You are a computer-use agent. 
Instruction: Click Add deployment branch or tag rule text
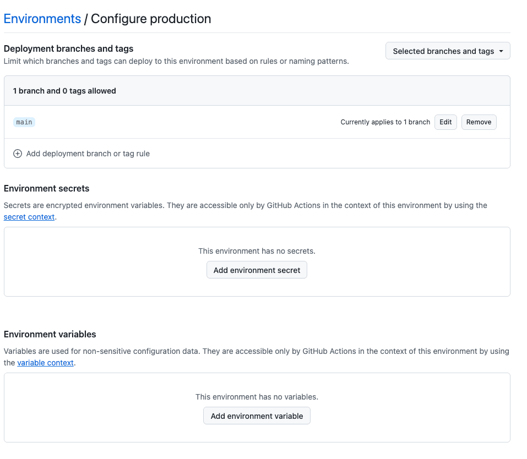(88, 154)
